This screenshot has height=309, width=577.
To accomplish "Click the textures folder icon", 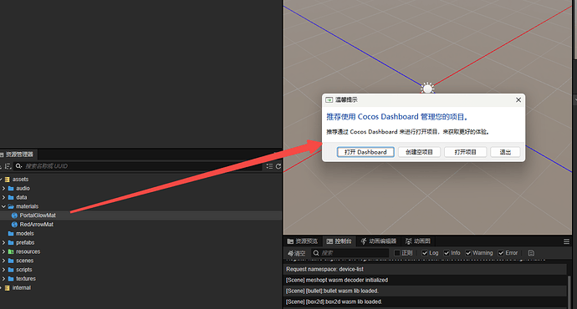I will pyautogui.click(x=11, y=278).
